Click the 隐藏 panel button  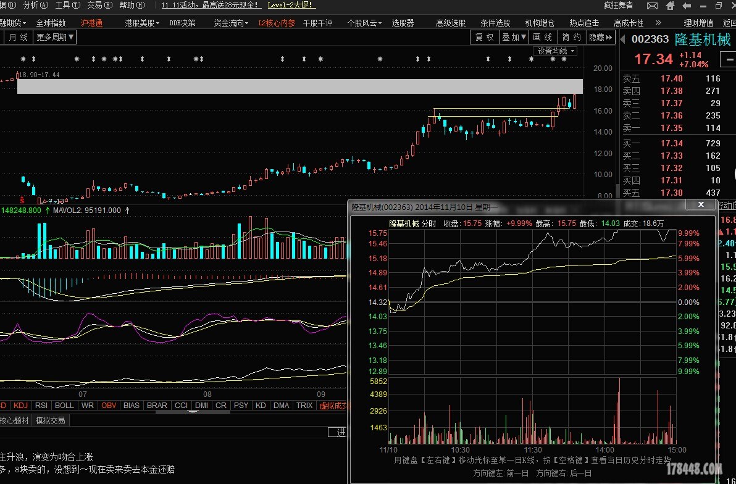600,37
